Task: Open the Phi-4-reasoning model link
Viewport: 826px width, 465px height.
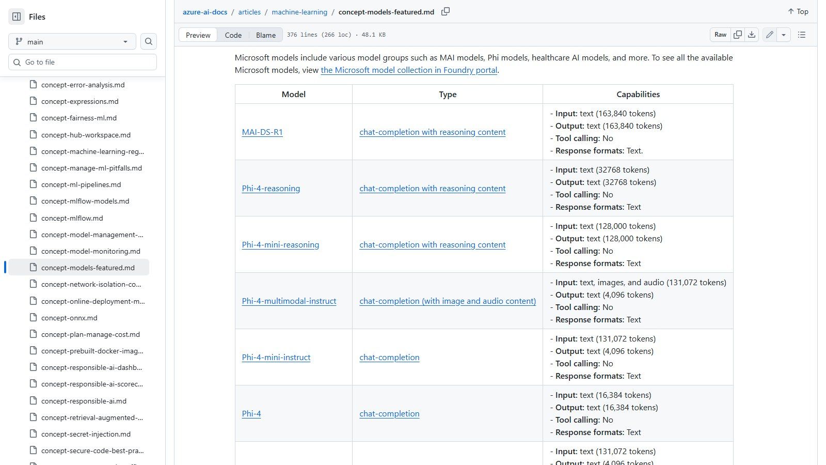Action: (271, 189)
